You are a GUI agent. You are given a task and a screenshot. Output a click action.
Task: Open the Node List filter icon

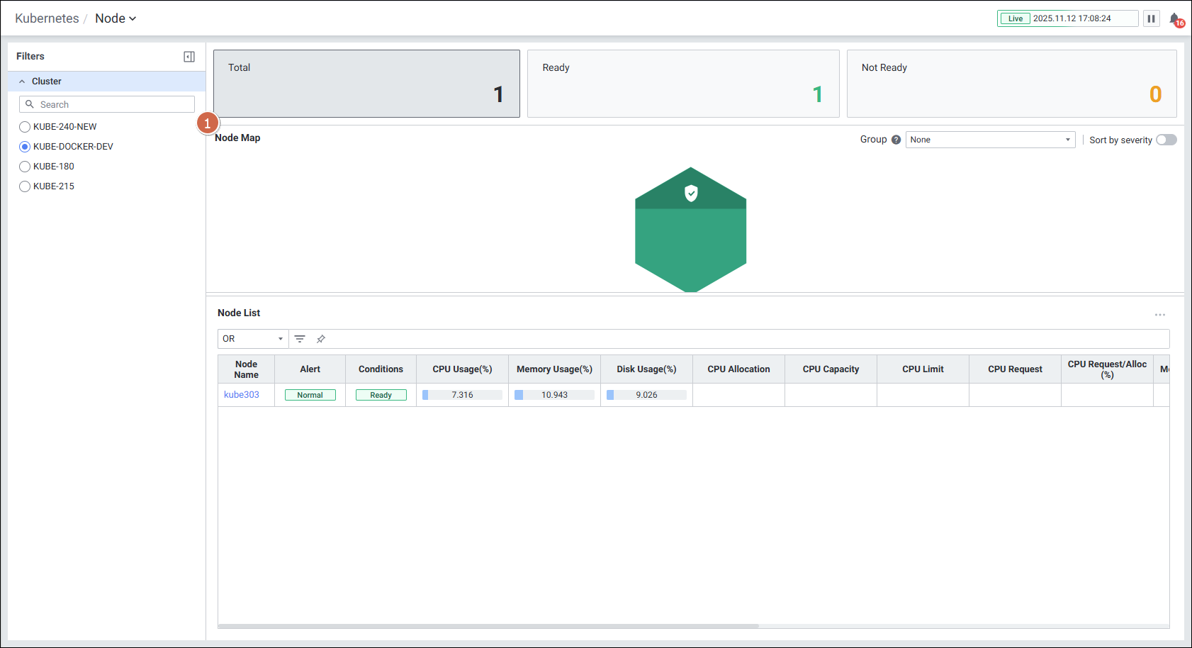click(300, 339)
